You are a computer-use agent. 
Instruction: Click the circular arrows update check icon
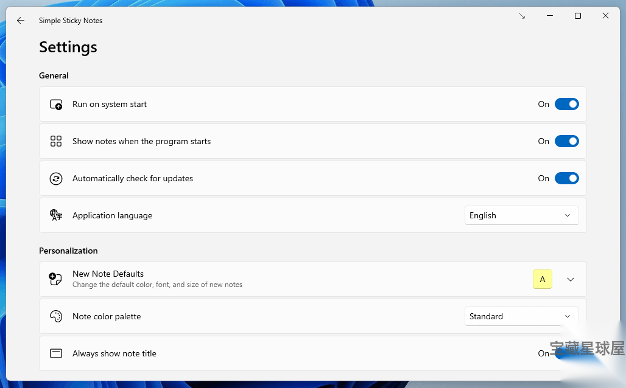pyautogui.click(x=56, y=178)
